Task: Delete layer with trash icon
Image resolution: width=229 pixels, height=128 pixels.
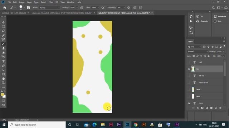Action: 220,108
